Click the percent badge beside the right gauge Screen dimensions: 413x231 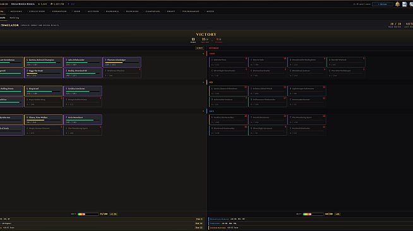click(337, 214)
